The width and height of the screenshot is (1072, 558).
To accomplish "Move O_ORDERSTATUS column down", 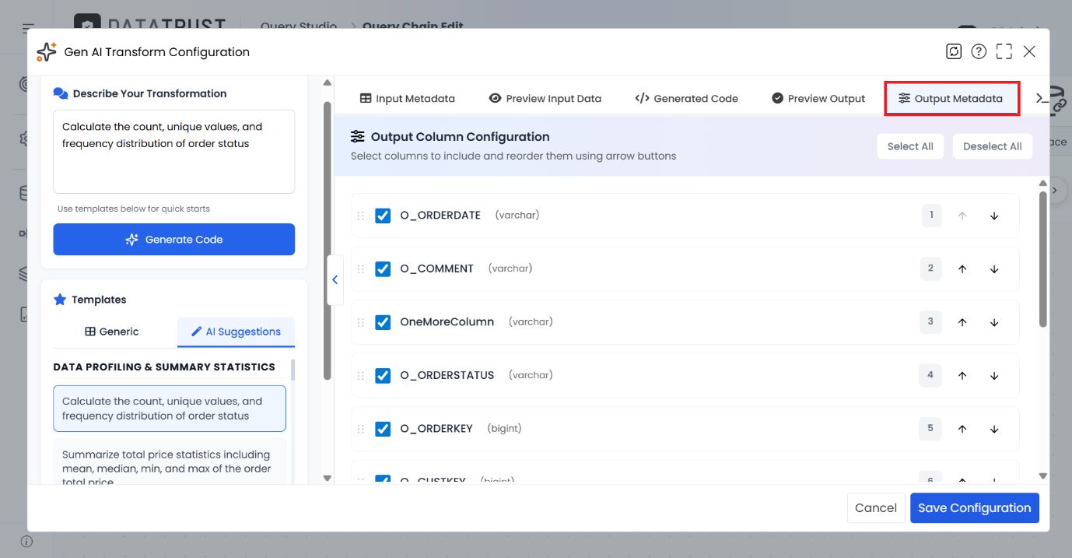I will (994, 376).
